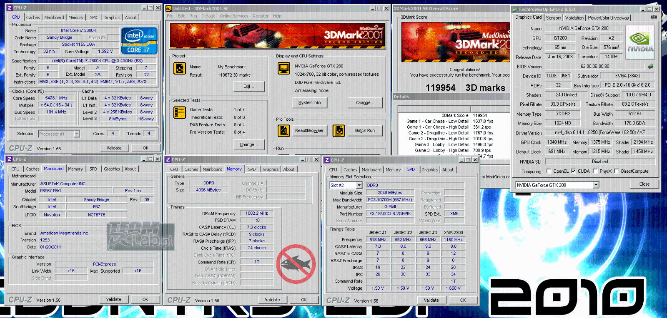Open the Help menu in 3DMark2001 SE

coord(277,16)
